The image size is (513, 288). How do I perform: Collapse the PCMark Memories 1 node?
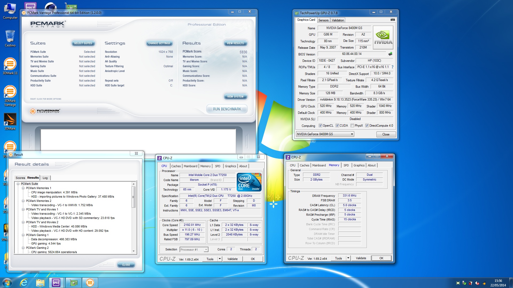(23, 188)
